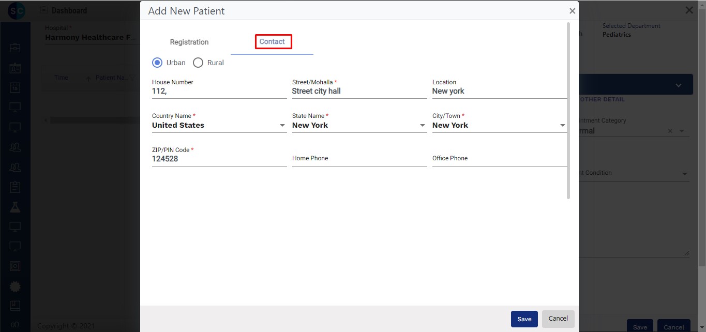Open the Country Name dropdown

pyautogui.click(x=282, y=125)
